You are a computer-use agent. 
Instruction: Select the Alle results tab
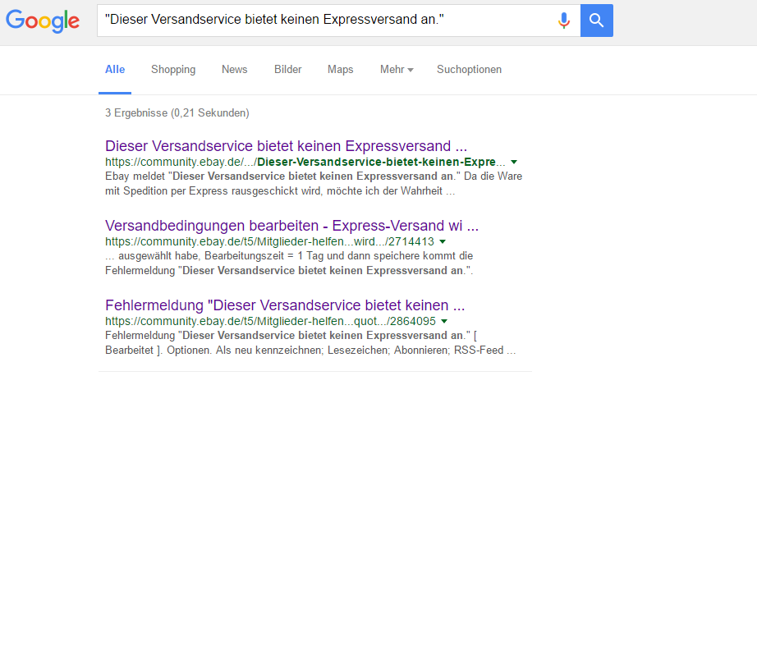[x=115, y=70]
